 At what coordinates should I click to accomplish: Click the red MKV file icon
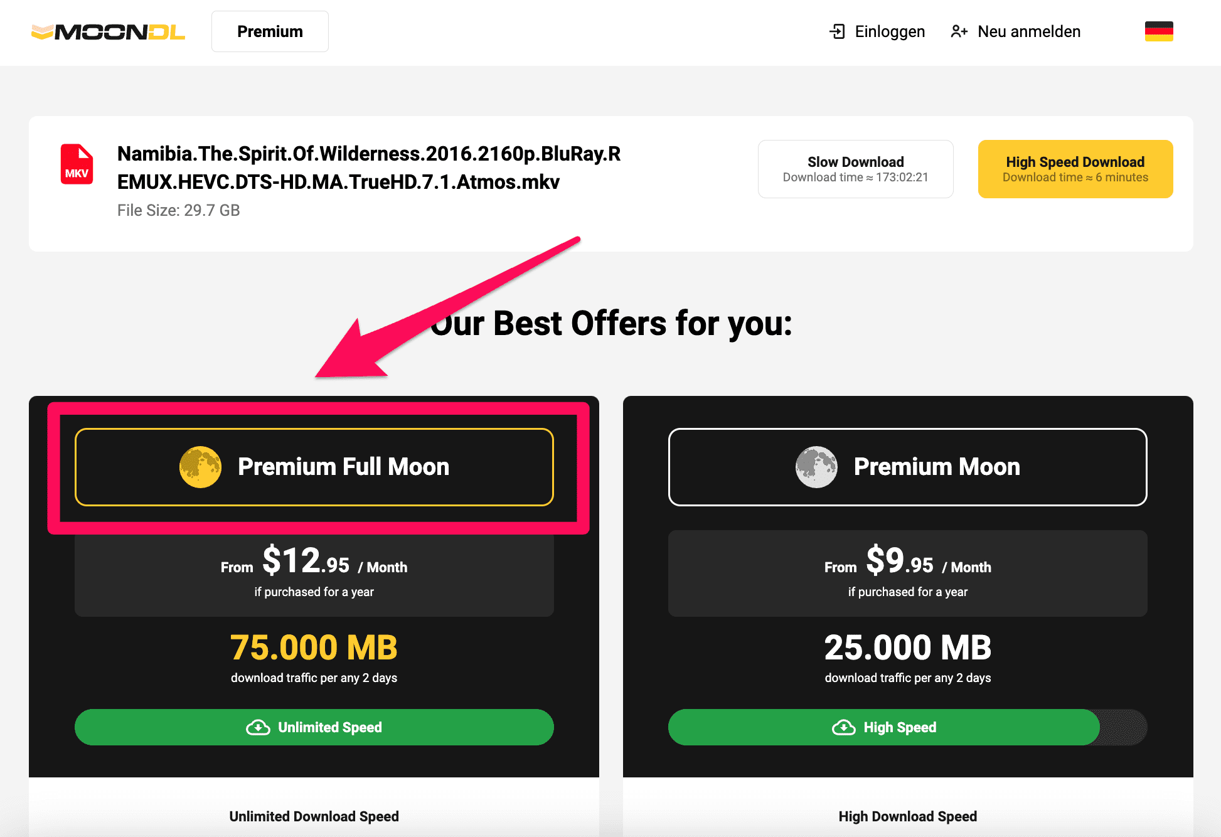pos(77,164)
